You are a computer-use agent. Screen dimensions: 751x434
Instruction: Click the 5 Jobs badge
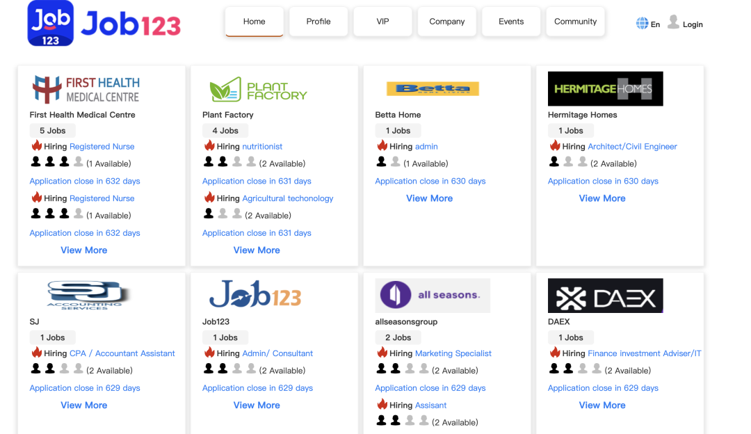53,131
